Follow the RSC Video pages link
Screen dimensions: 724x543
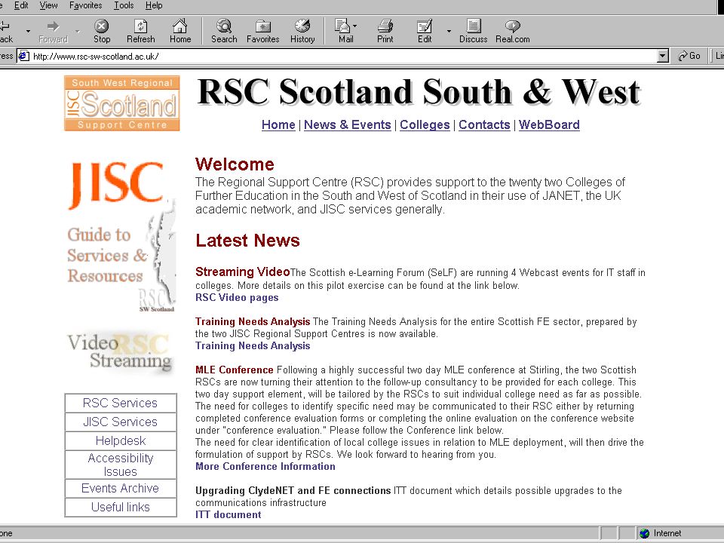[237, 297]
